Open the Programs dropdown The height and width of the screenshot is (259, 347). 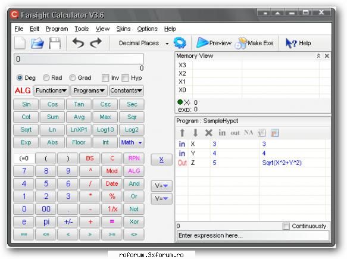pyautogui.click(x=89, y=91)
